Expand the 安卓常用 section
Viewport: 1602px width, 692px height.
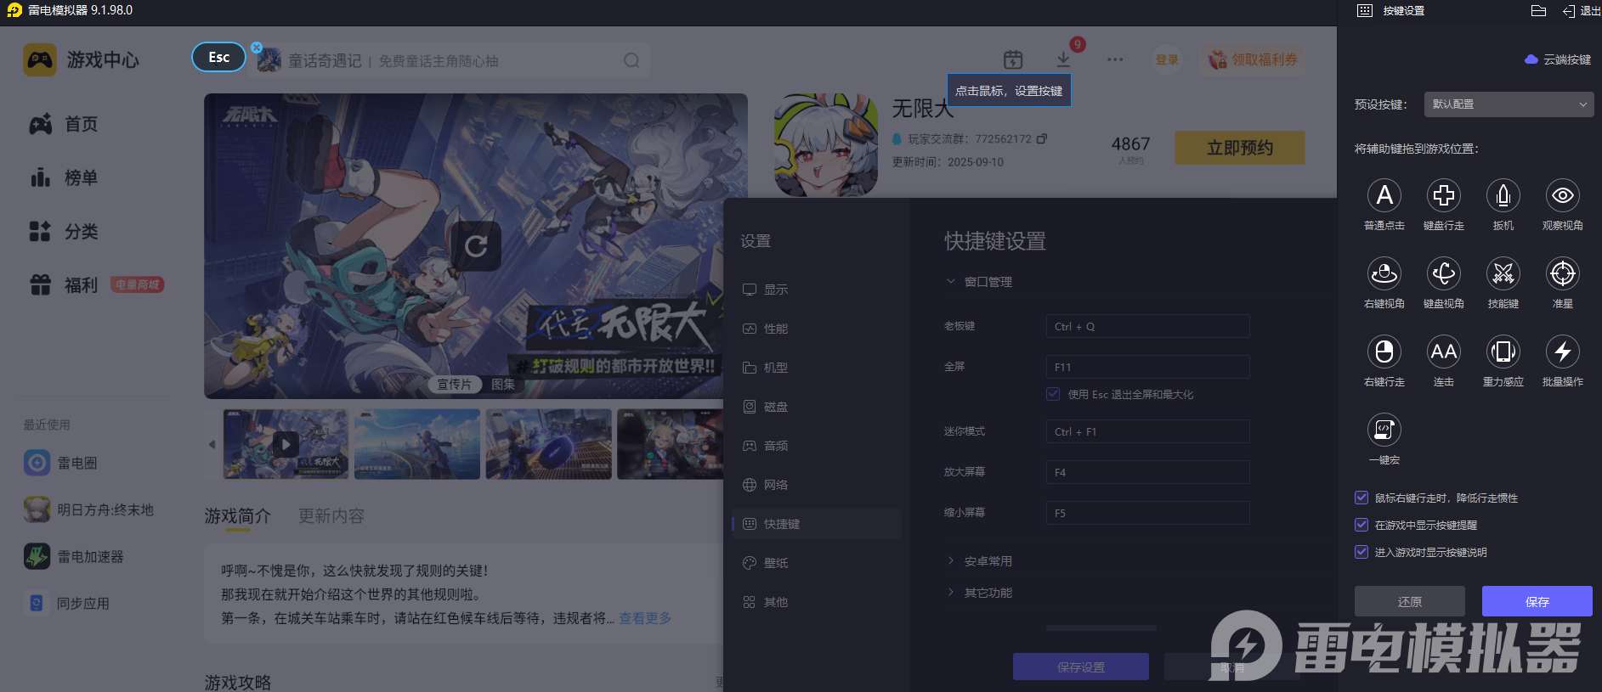coord(979,561)
